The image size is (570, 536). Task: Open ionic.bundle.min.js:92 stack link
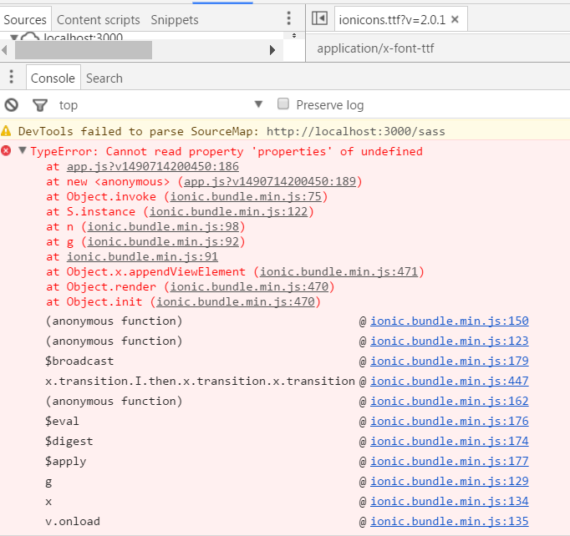tap(163, 241)
